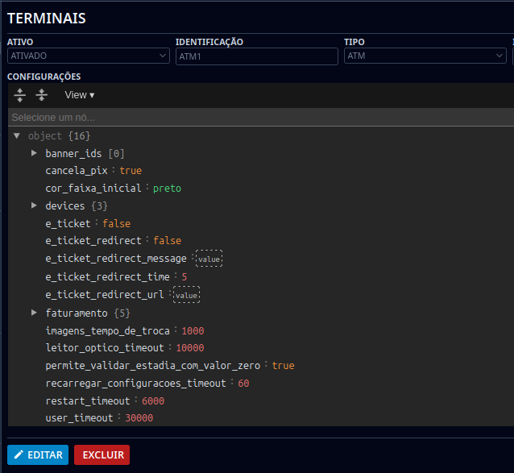Image resolution: width=514 pixels, height=473 pixels.
Task: Click the expand all fields icon
Action: (x=21, y=95)
